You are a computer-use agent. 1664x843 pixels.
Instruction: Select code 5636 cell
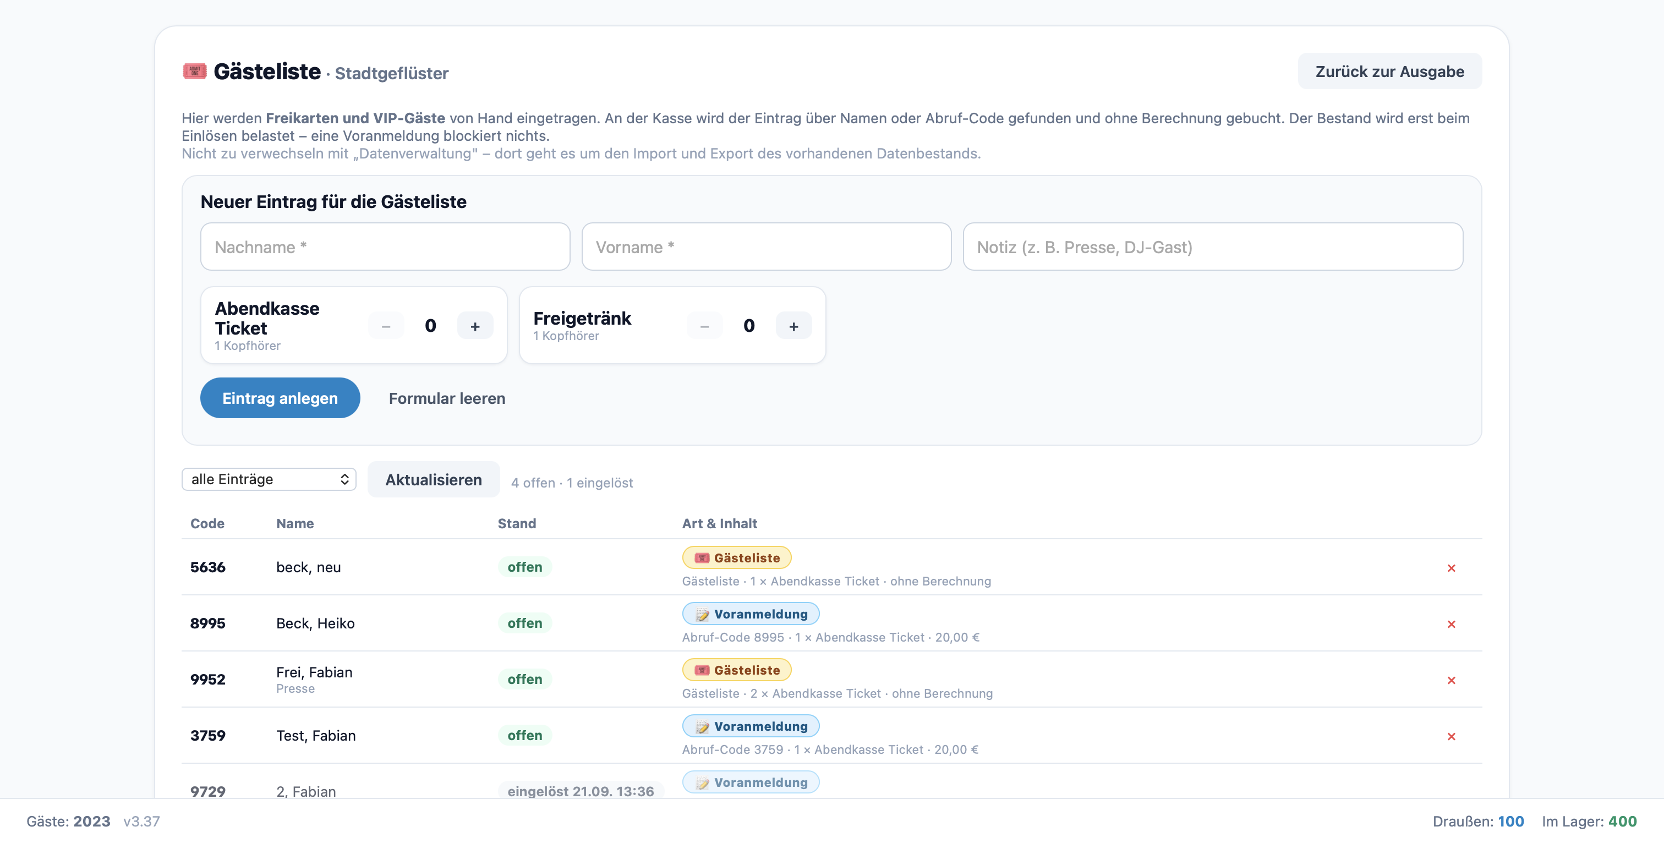pyautogui.click(x=207, y=567)
